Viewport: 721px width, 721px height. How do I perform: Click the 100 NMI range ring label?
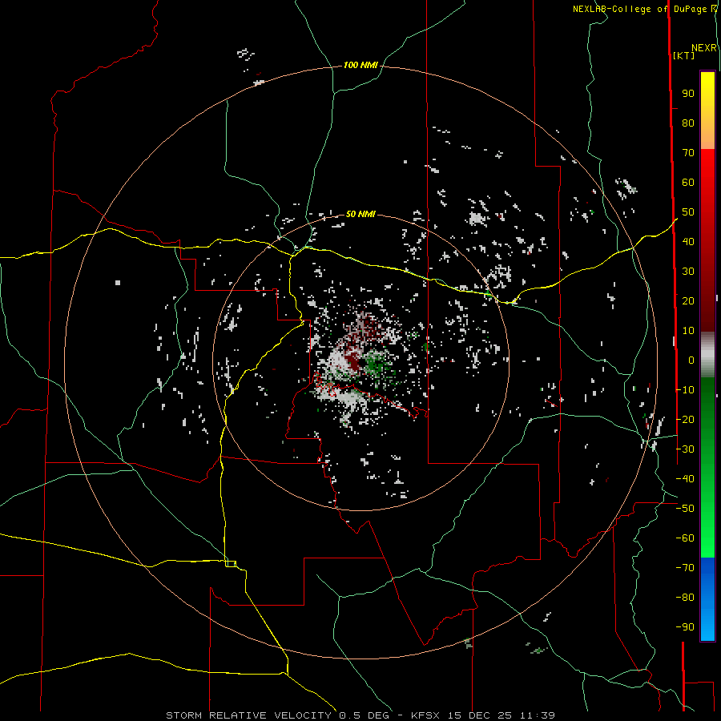coord(360,66)
